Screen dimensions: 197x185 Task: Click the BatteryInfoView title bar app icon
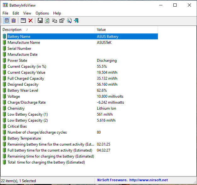[5, 5]
